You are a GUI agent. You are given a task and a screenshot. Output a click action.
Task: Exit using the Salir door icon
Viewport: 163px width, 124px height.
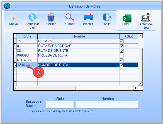point(107,17)
